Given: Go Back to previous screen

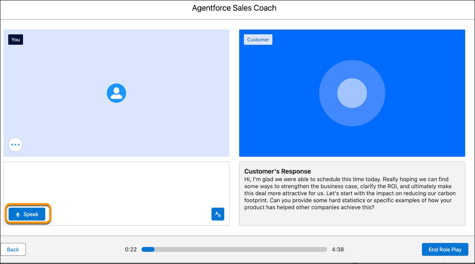Looking at the screenshot, I should pyautogui.click(x=13, y=249).
